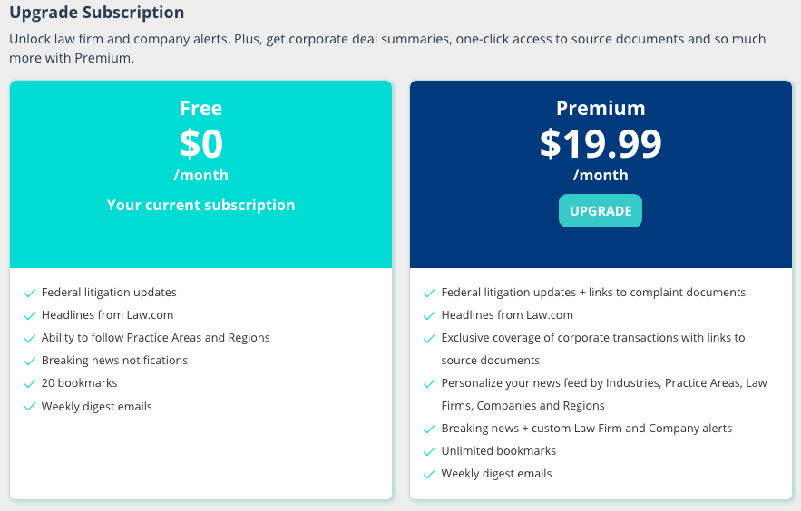The height and width of the screenshot is (511, 801).
Task: Click checkmark beside Exclusive coverage of corporate transactions
Action: tap(429, 339)
